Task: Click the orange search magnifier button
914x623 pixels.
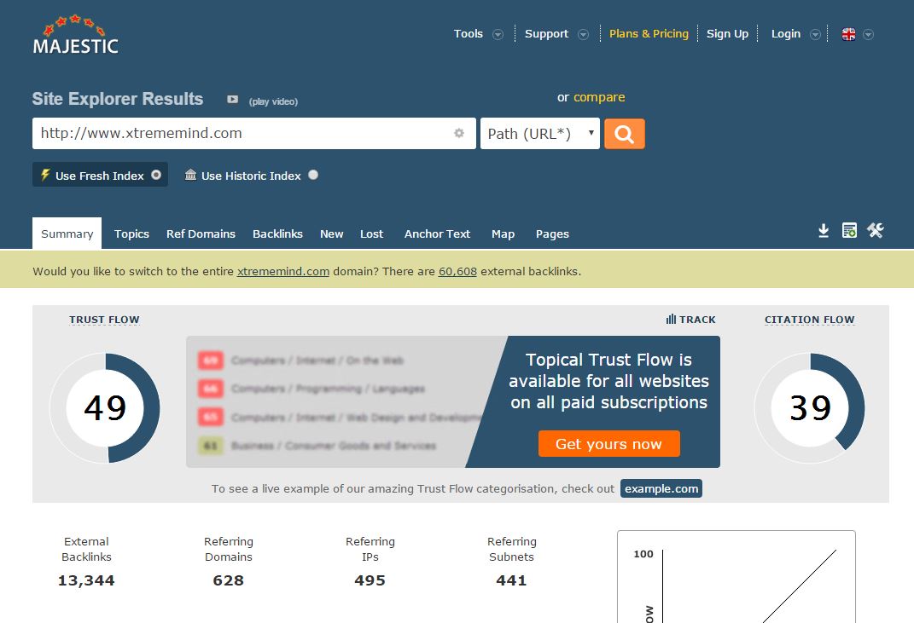Action: pos(624,134)
